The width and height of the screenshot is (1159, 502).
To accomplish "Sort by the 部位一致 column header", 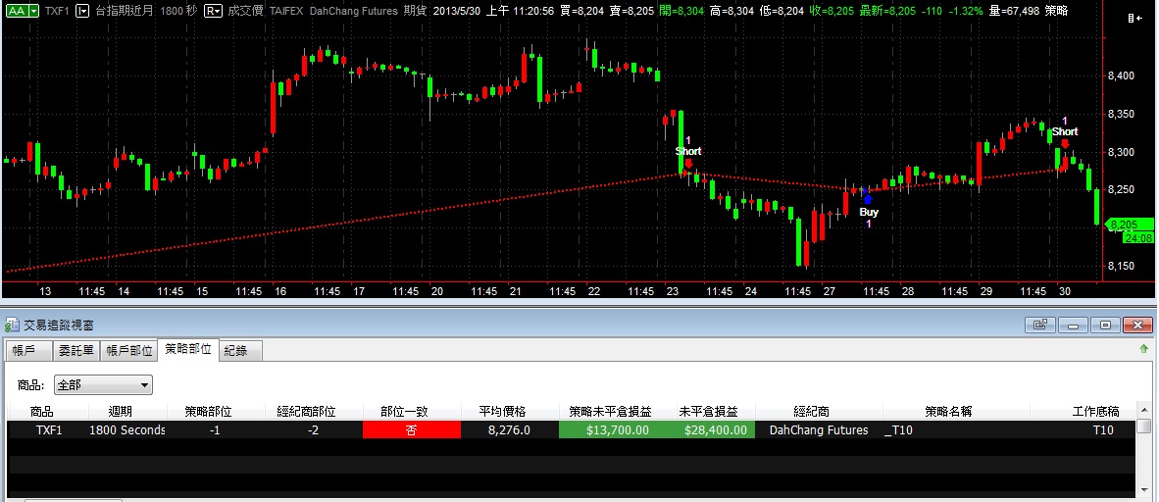I will (404, 412).
